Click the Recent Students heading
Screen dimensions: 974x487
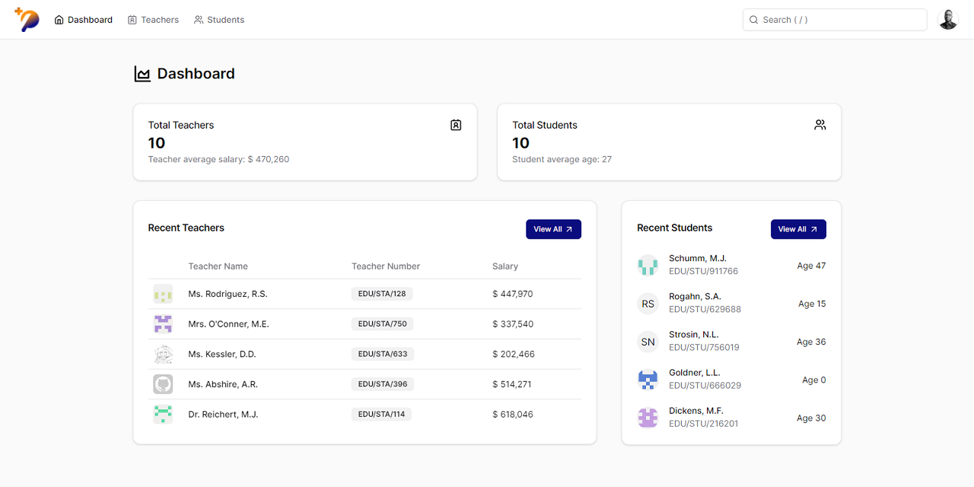(x=675, y=228)
